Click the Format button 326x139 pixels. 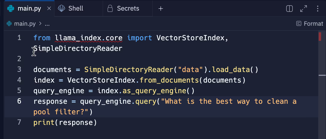click(x=310, y=24)
